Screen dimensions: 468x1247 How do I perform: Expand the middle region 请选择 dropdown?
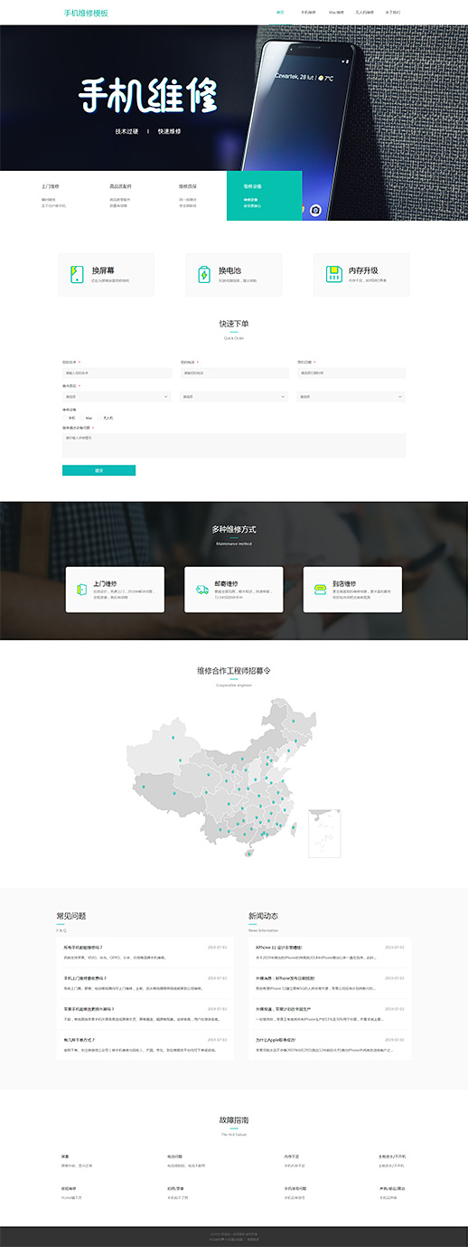234,396
